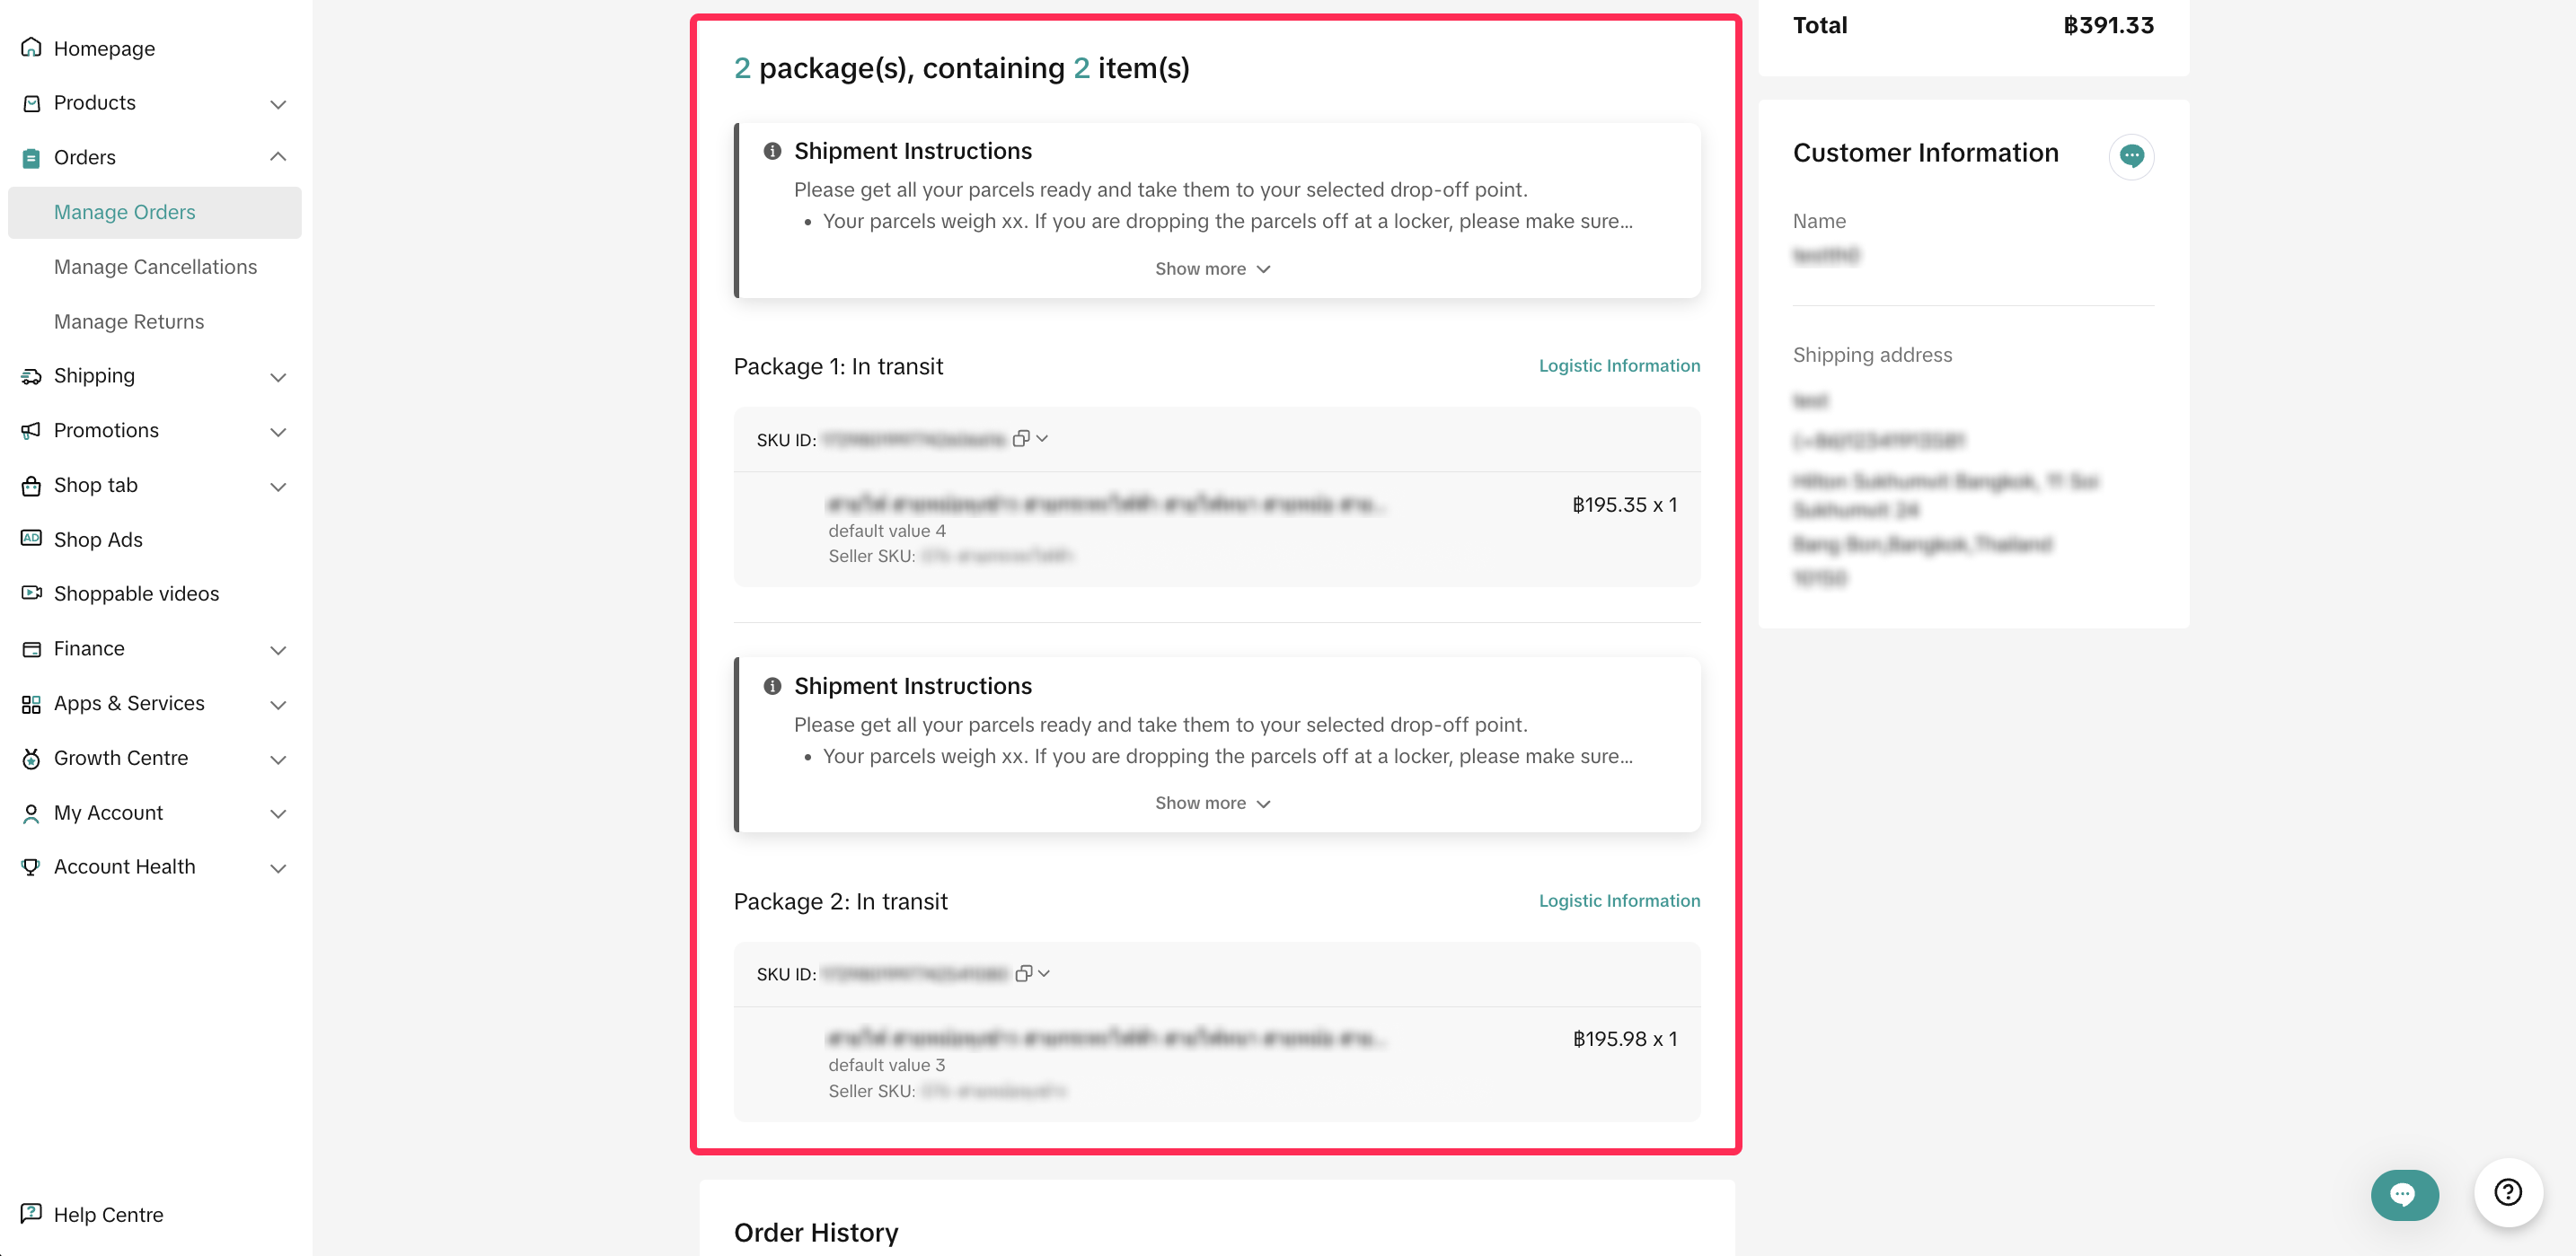Go to Manage Returns page
Viewport: 2576px width, 1256px height.
pyautogui.click(x=129, y=321)
